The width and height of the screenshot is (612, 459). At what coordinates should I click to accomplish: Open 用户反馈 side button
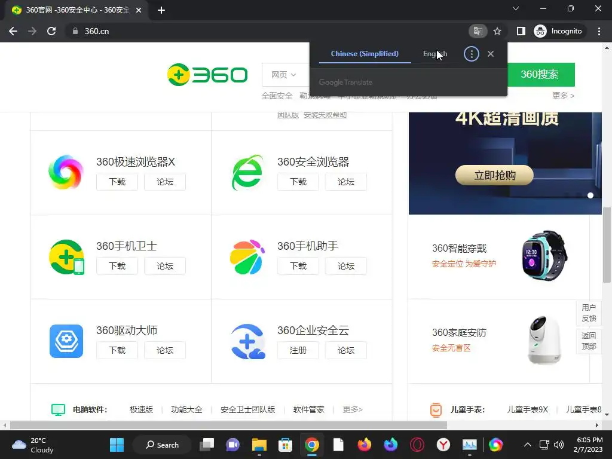tap(589, 313)
